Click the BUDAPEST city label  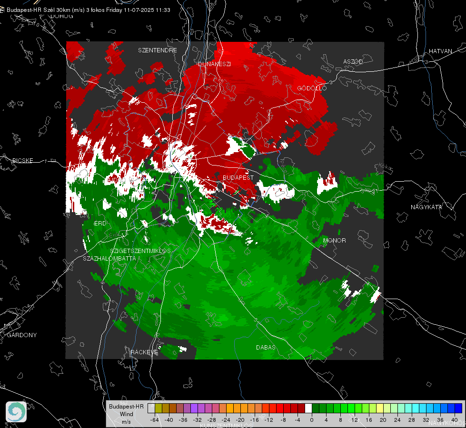click(x=238, y=177)
